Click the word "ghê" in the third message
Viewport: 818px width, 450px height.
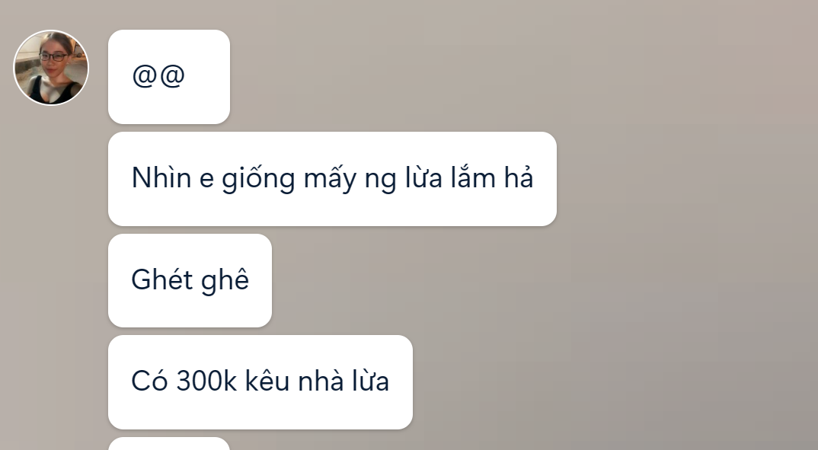pos(225,280)
